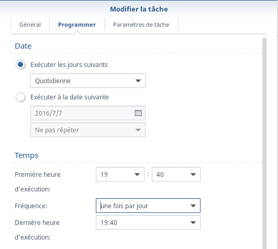The height and width of the screenshot is (249, 278).
Task: Select the Programmer tab
Action: click(x=77, y=25)
